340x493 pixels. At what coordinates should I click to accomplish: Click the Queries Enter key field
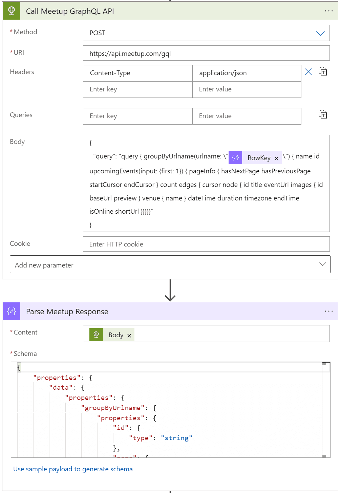tap(137, 116)
